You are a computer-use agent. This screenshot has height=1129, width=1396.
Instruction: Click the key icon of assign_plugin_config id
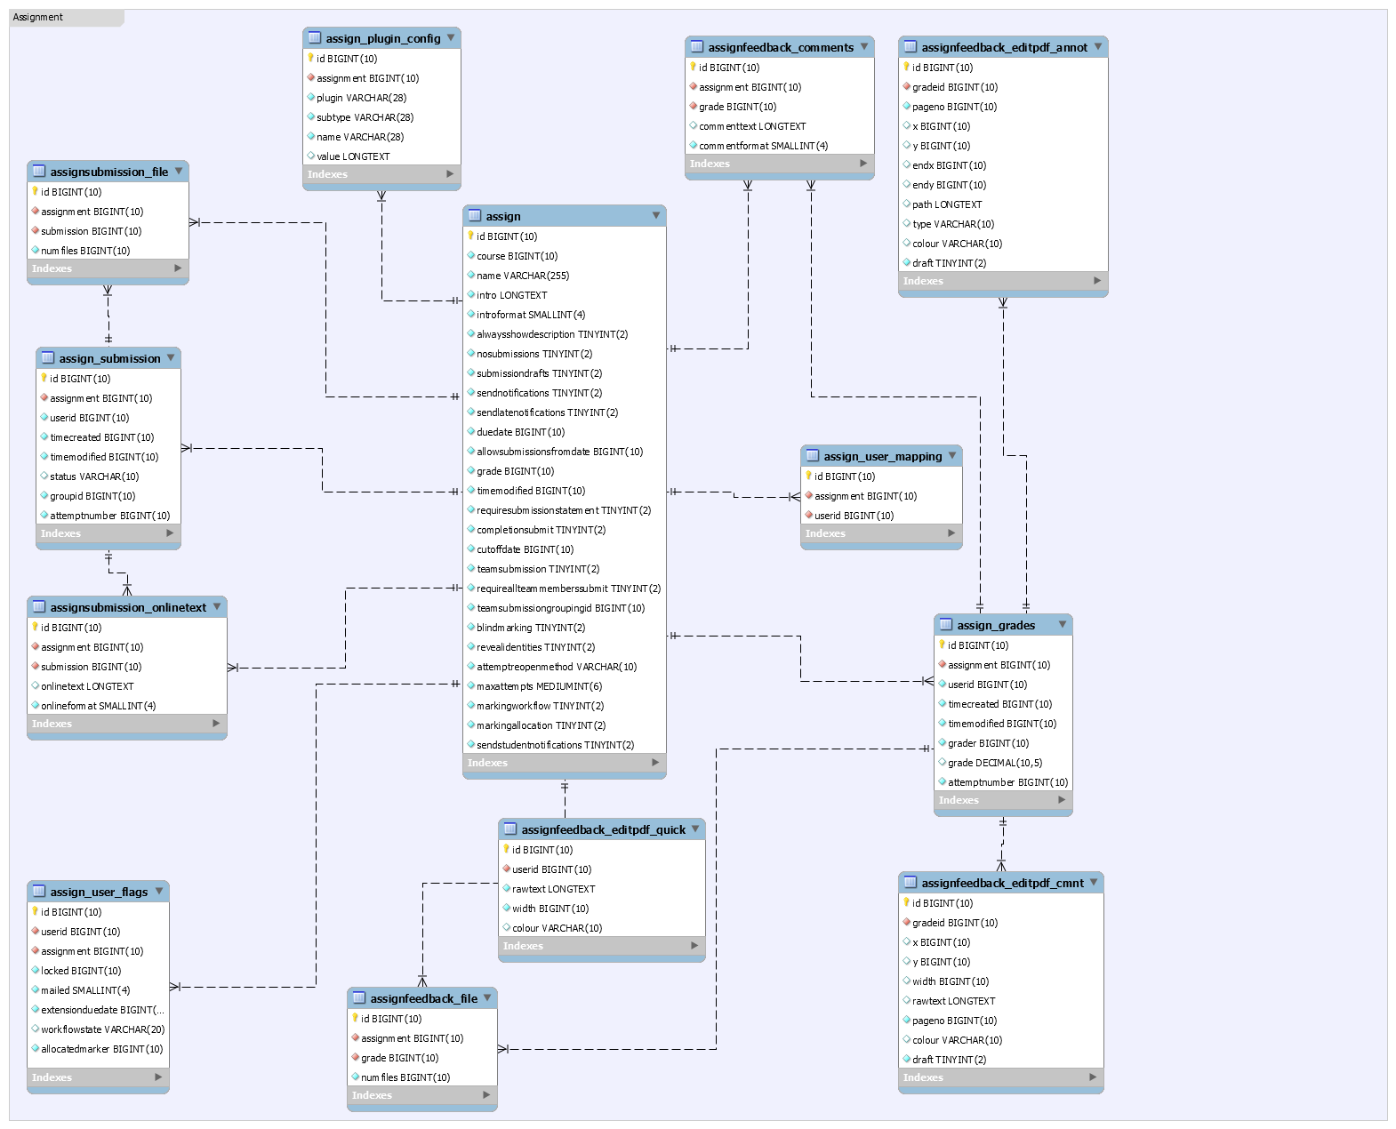311,58
